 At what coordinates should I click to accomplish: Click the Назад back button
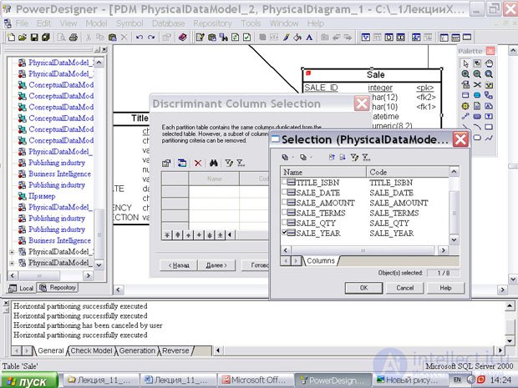[179, 265]
